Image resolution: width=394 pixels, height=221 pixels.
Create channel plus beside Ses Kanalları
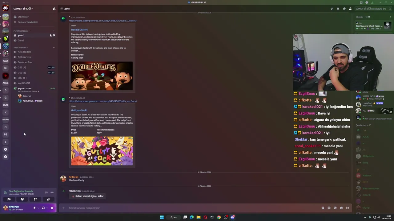click(x=54, y=48)
